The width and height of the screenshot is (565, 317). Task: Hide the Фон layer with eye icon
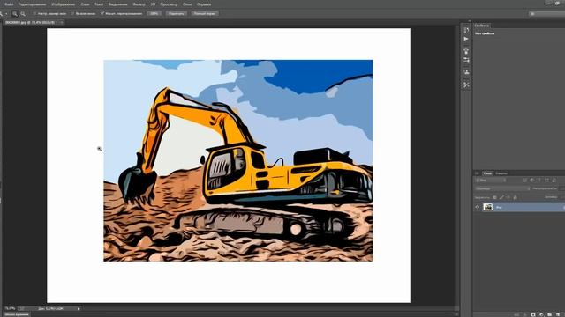(478, 207)
